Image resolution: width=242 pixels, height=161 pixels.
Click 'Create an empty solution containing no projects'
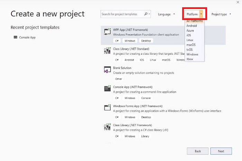point(143,73)
